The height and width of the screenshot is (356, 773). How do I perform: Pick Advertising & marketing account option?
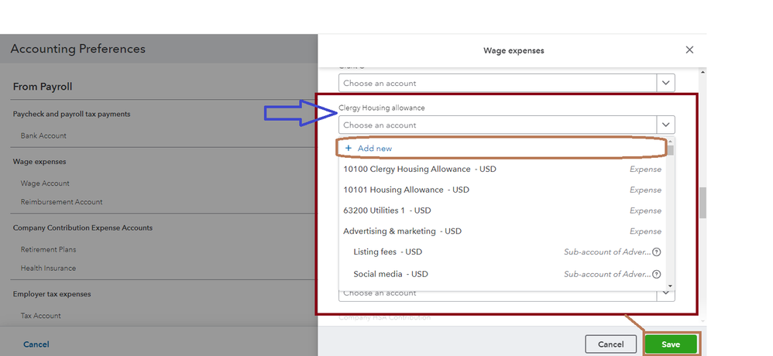393,231
